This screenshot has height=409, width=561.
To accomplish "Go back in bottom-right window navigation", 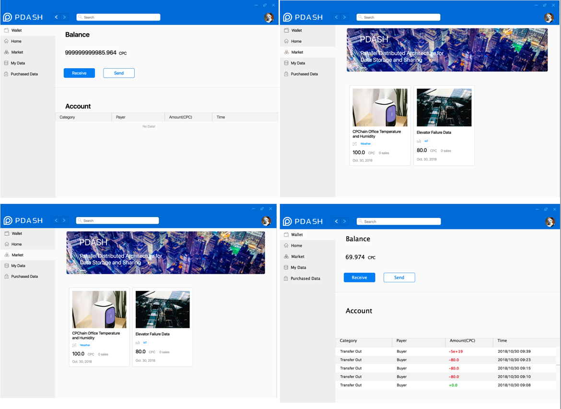I will pos(336,221).
